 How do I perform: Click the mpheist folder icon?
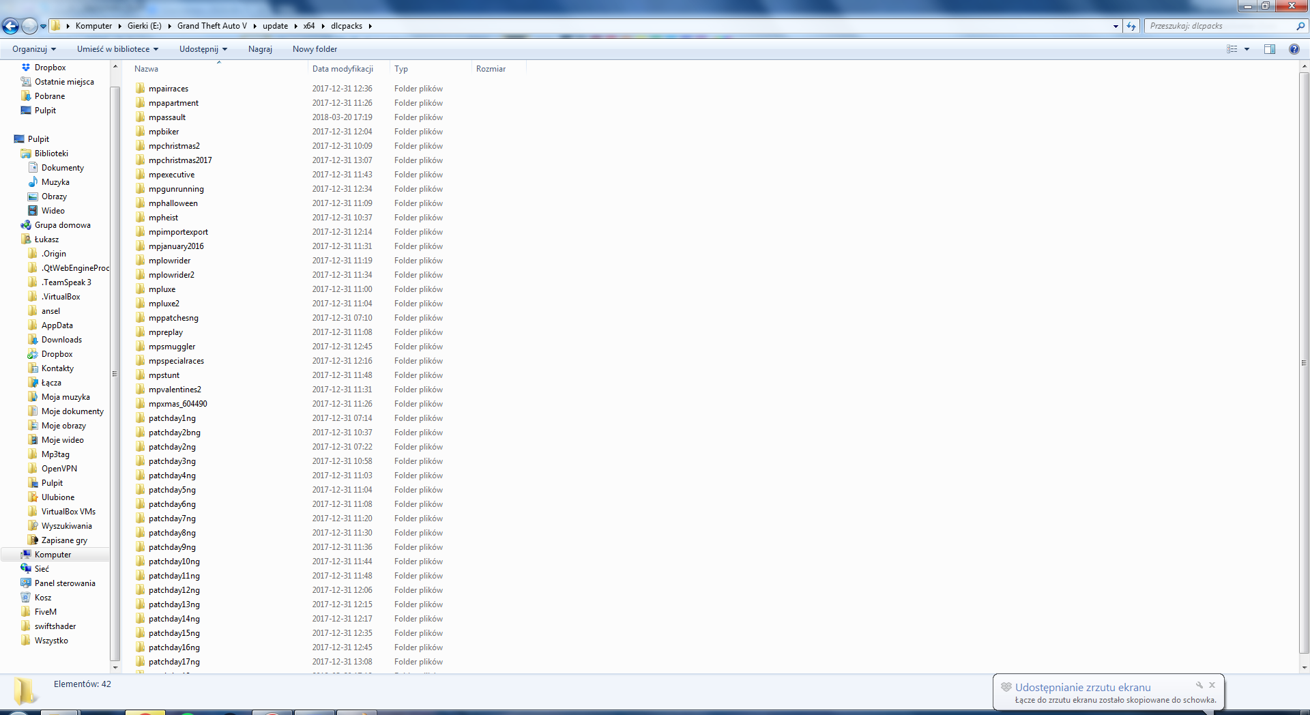point(141,218)
